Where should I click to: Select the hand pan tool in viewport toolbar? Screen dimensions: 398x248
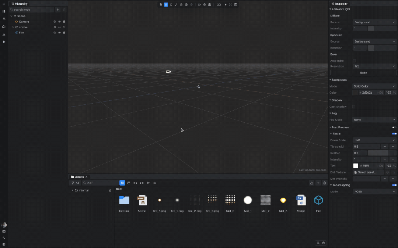[x=161, y=4]
